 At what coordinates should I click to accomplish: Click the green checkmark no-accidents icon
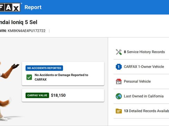(29, 77)
